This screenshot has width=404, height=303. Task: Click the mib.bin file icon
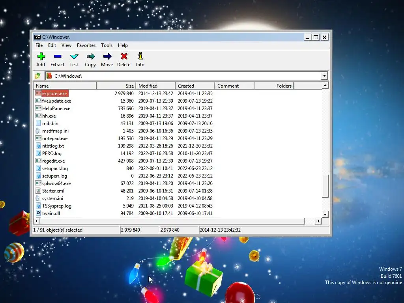[x=38, y=123]
